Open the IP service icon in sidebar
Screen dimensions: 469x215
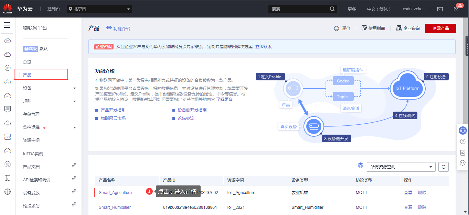(7, 68)
